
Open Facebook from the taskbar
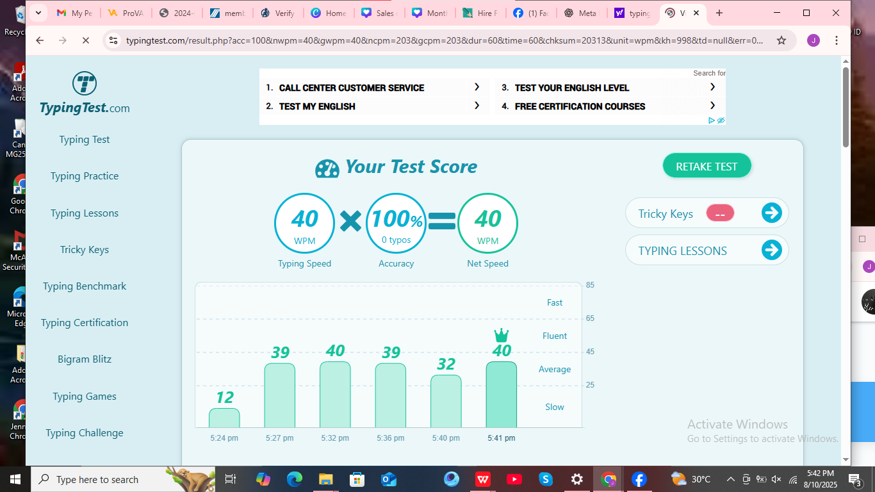pyautogui.click(x=638, y=479)
